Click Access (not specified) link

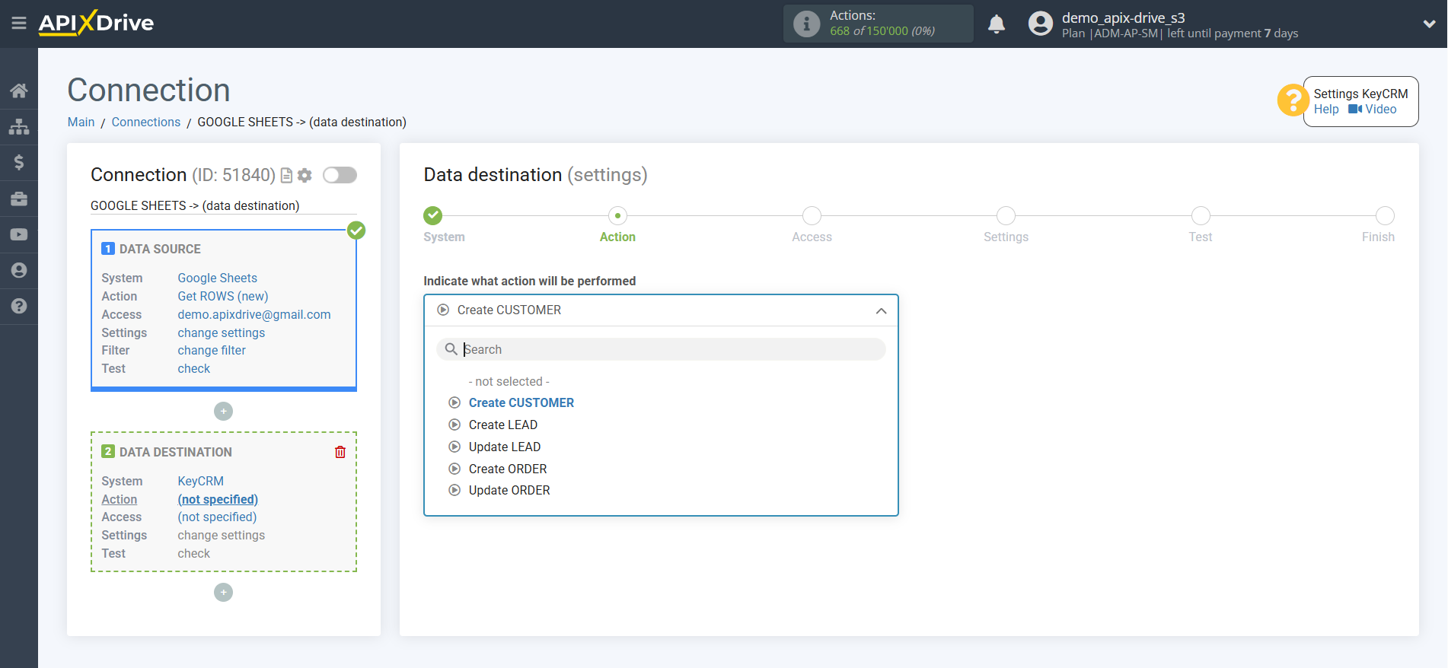pyautogui.click(x=217, y=517)
